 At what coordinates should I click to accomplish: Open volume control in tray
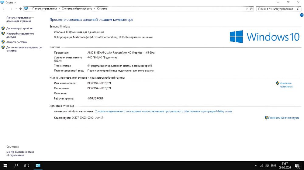(267, 166)
